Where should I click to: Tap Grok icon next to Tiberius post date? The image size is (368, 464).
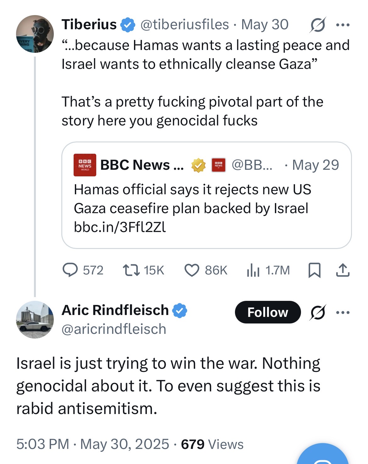(x=317, y=25)
